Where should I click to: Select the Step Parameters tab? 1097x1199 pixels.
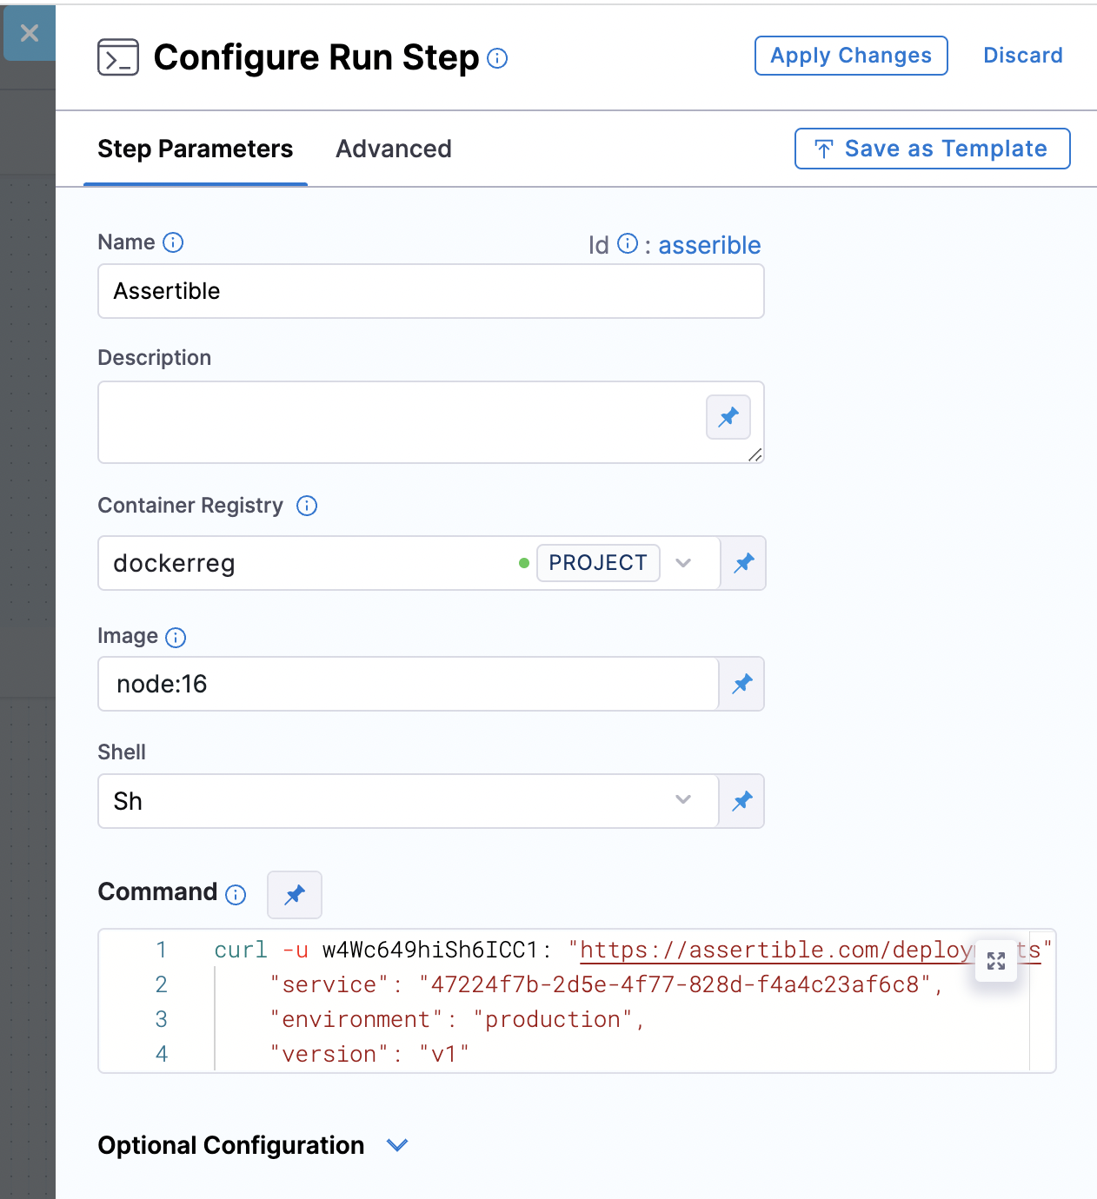[195, 149]
